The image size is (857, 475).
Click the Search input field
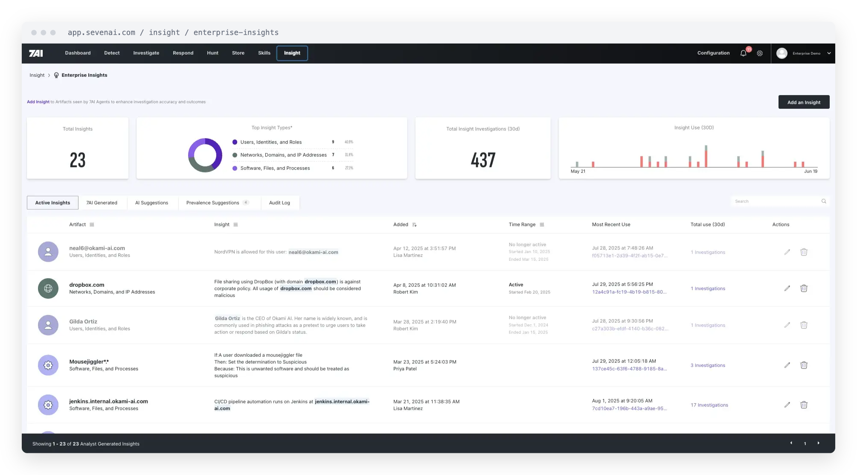pyautogui.click(x=780, y=201)
